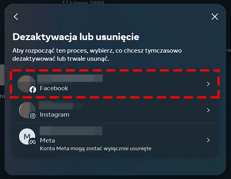Screen dimensions: 231x179
Task: Select the Facebook account label
Action: (x=54, y=88)
